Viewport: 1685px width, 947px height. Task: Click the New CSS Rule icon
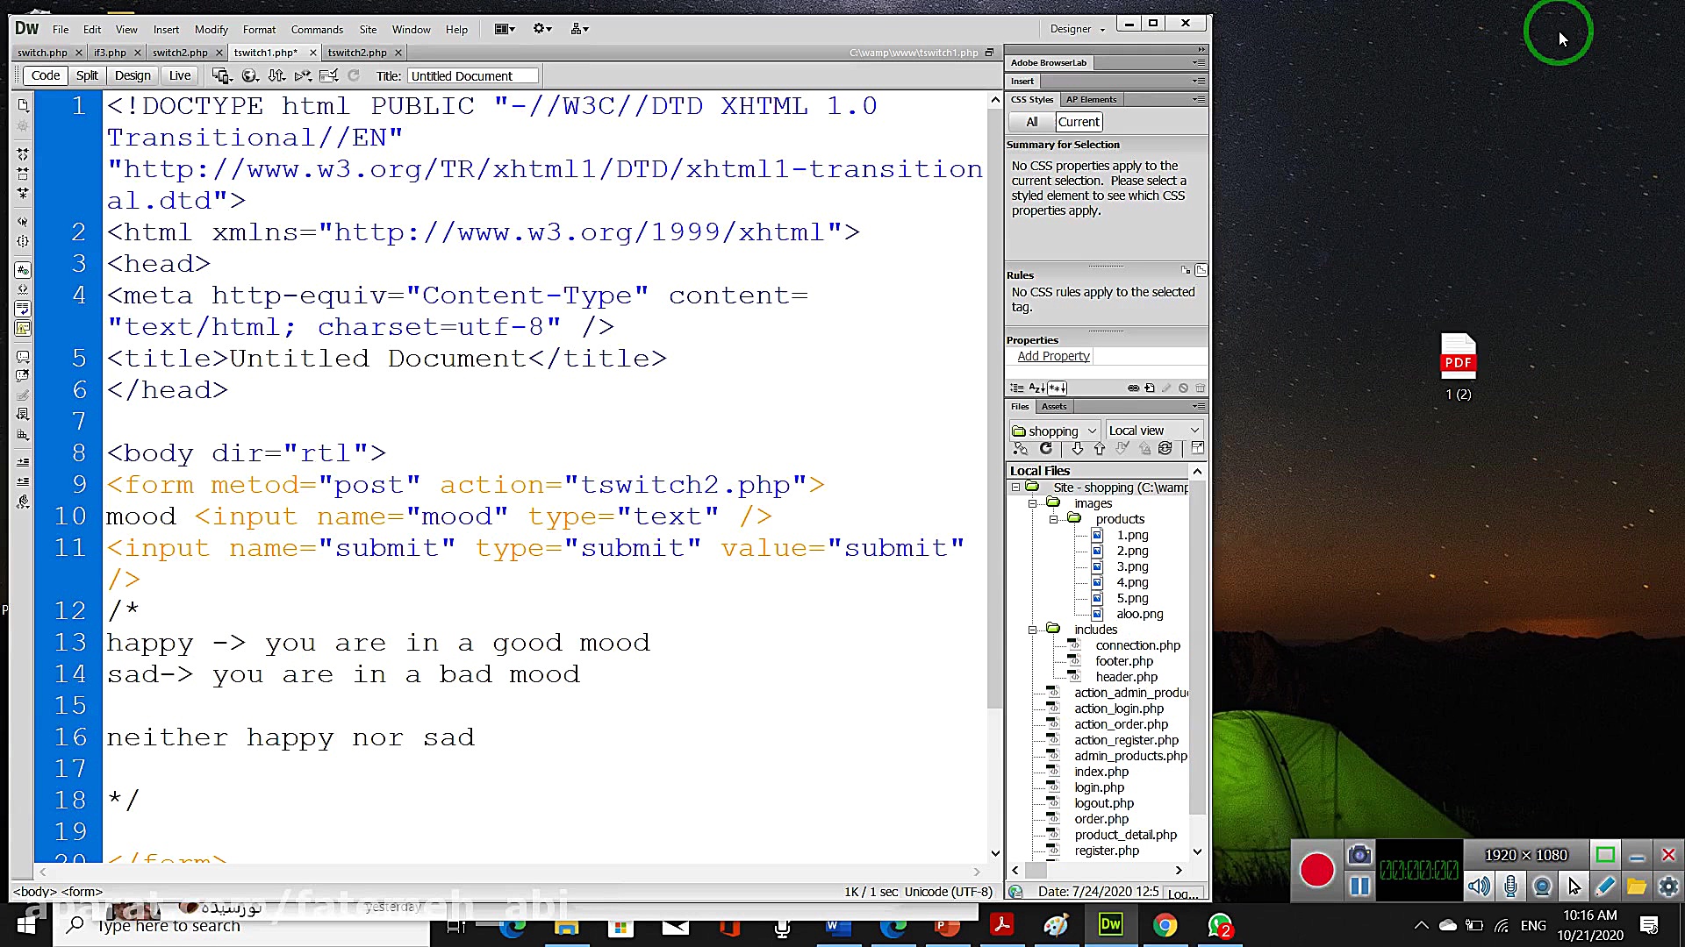[1150, 388]
